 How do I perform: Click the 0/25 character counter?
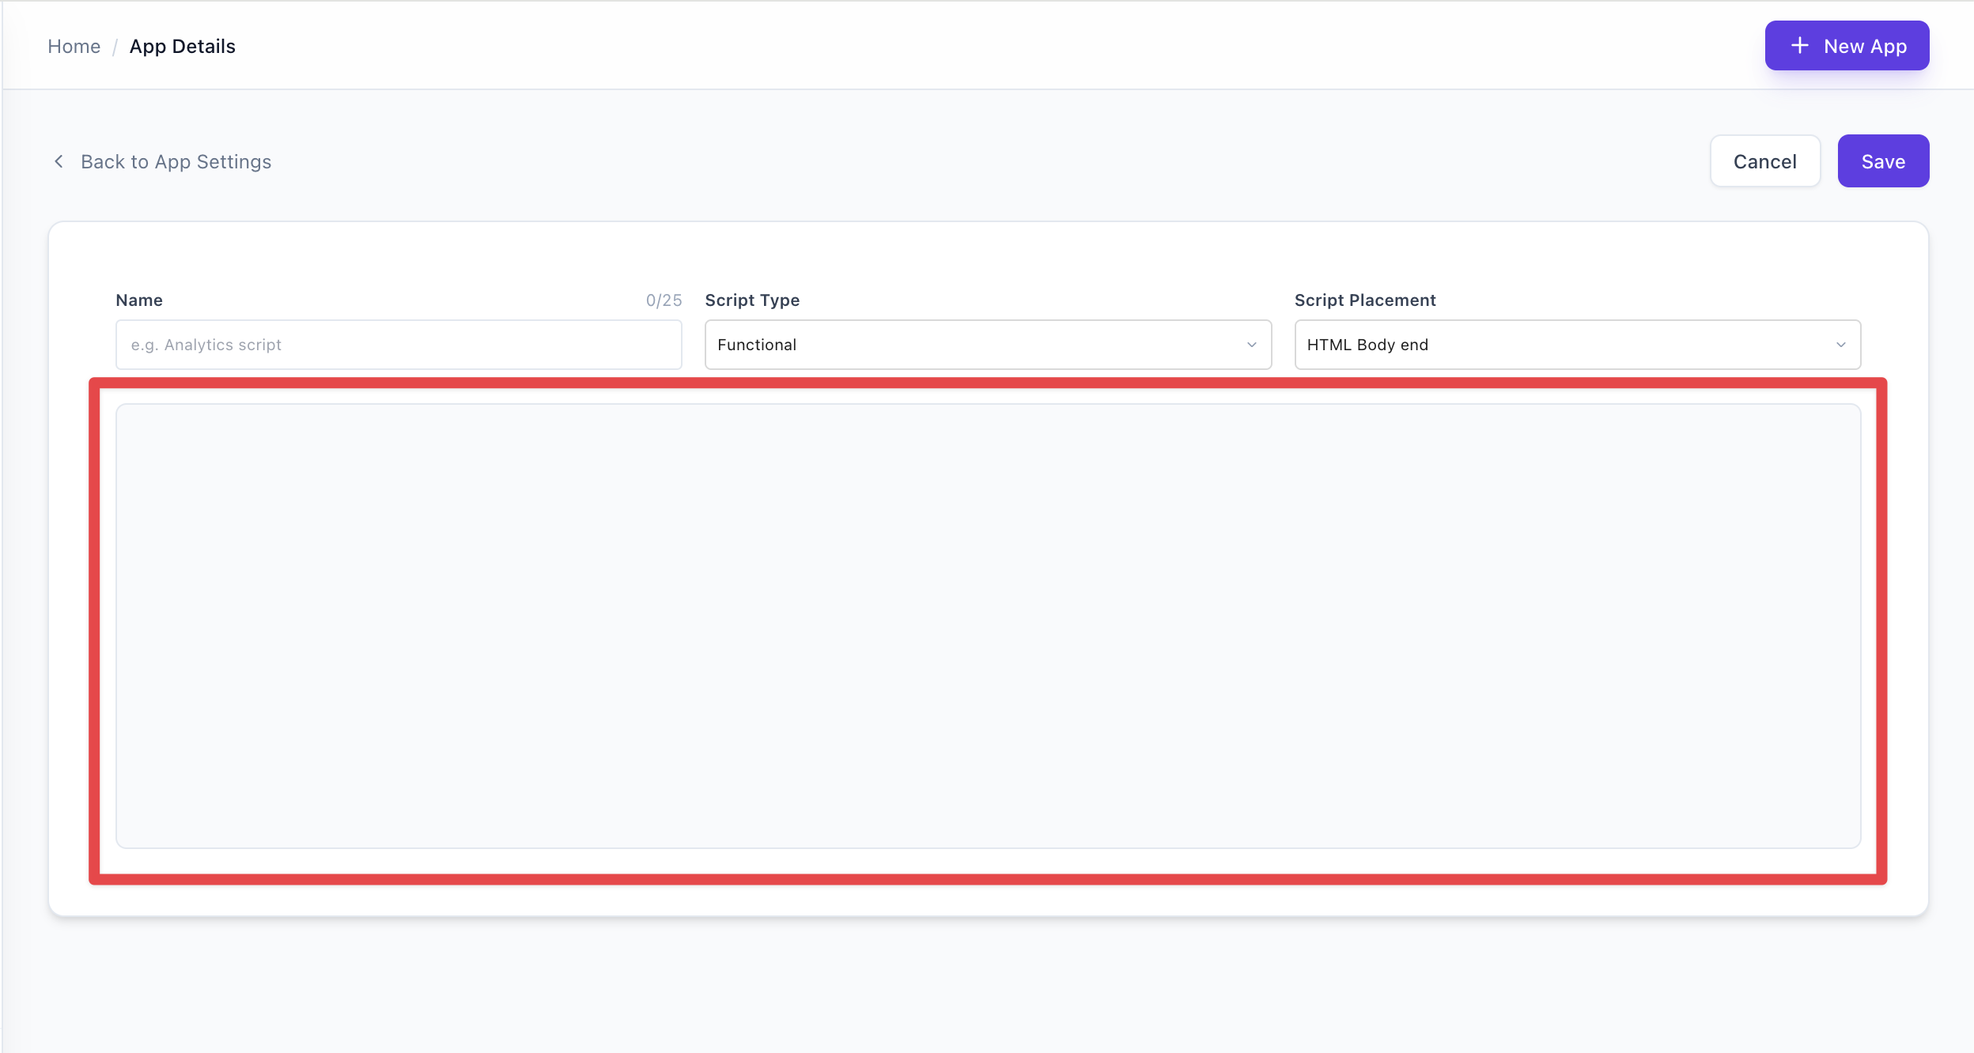pyautogui.click(x=663, y=300)
